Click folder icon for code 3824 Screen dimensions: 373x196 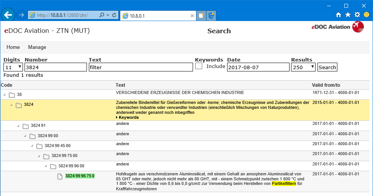pos(19,105)
